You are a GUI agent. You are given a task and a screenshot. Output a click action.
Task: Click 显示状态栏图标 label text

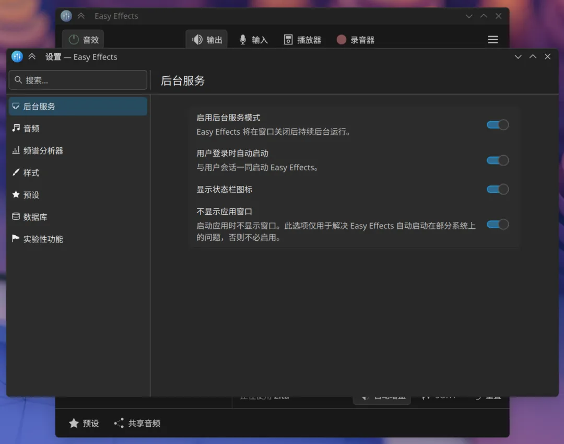pyautogui.click(x=224, y=189)
